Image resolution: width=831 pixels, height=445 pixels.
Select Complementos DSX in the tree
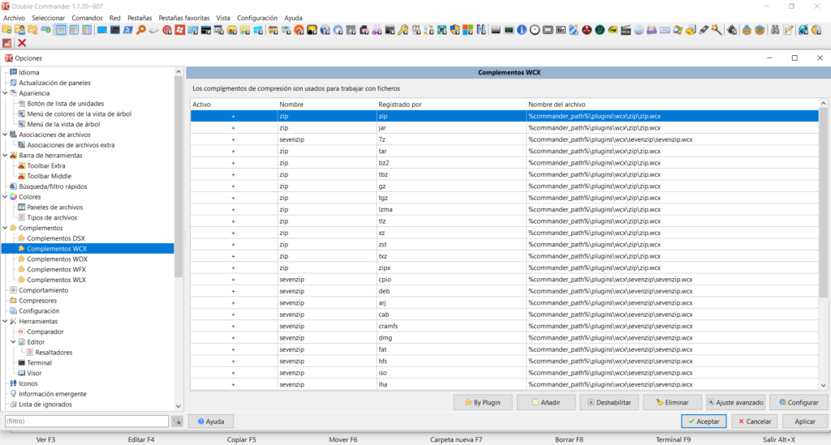tap(56, 238)
